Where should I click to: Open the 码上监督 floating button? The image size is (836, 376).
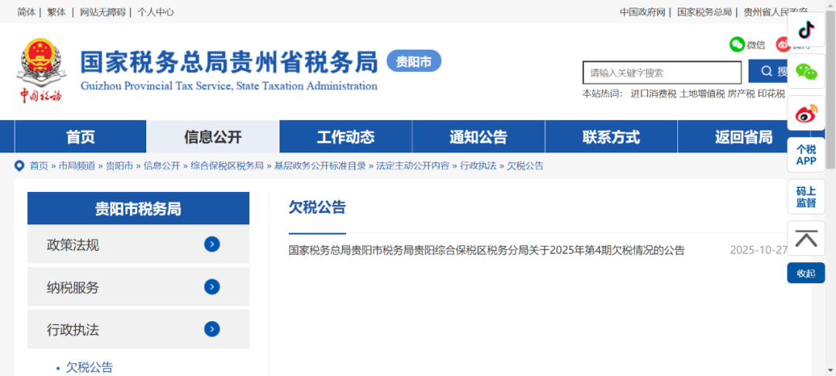806,197
